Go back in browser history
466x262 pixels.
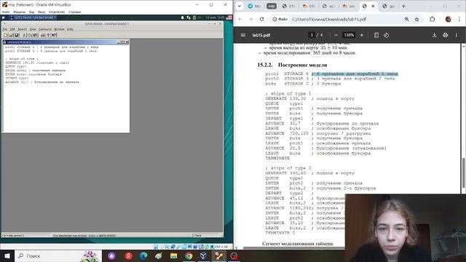tap(240, 19)
